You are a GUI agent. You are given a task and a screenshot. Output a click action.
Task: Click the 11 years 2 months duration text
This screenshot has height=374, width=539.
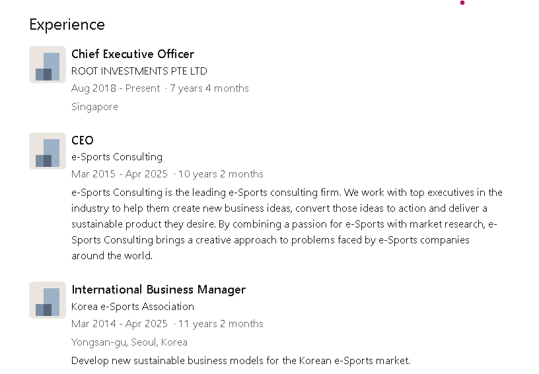pyautogui.click(x=221, y=324)
